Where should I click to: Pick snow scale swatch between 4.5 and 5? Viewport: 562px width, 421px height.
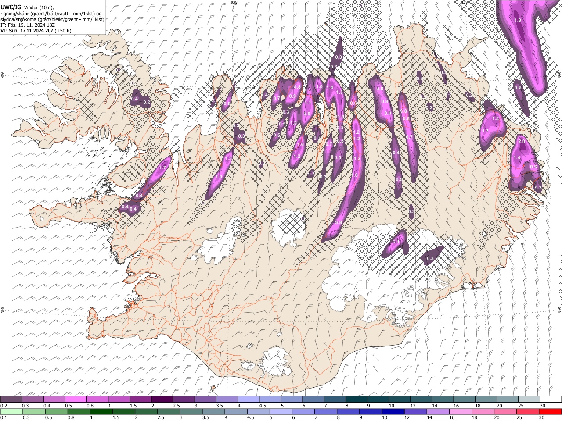[x=270, y=399]
